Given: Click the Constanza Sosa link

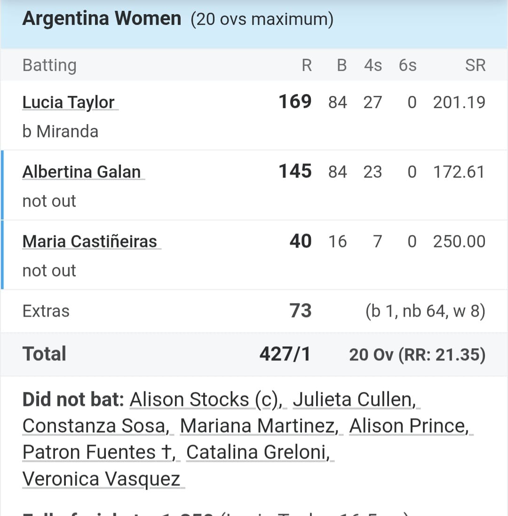Looking at the screenshot, I should 96,426.
